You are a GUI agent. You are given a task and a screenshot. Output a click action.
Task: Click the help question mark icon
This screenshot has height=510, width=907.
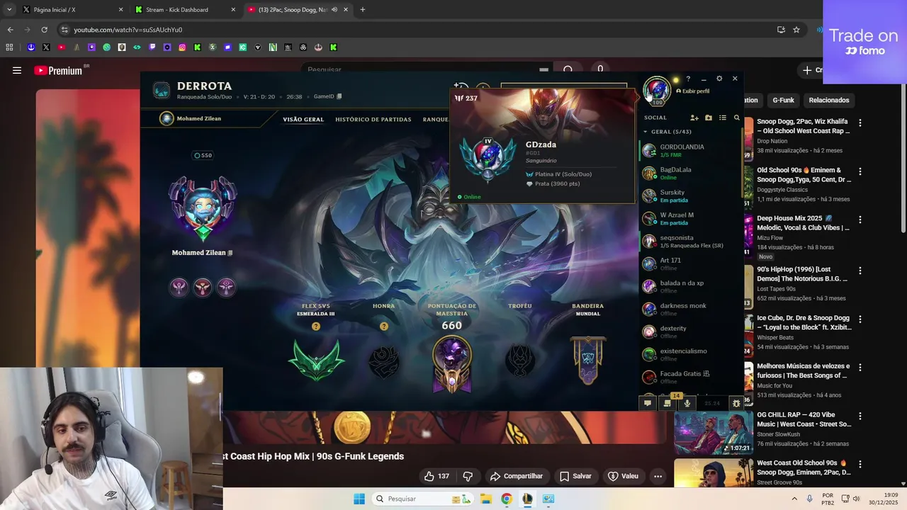[x=688, y=79]
